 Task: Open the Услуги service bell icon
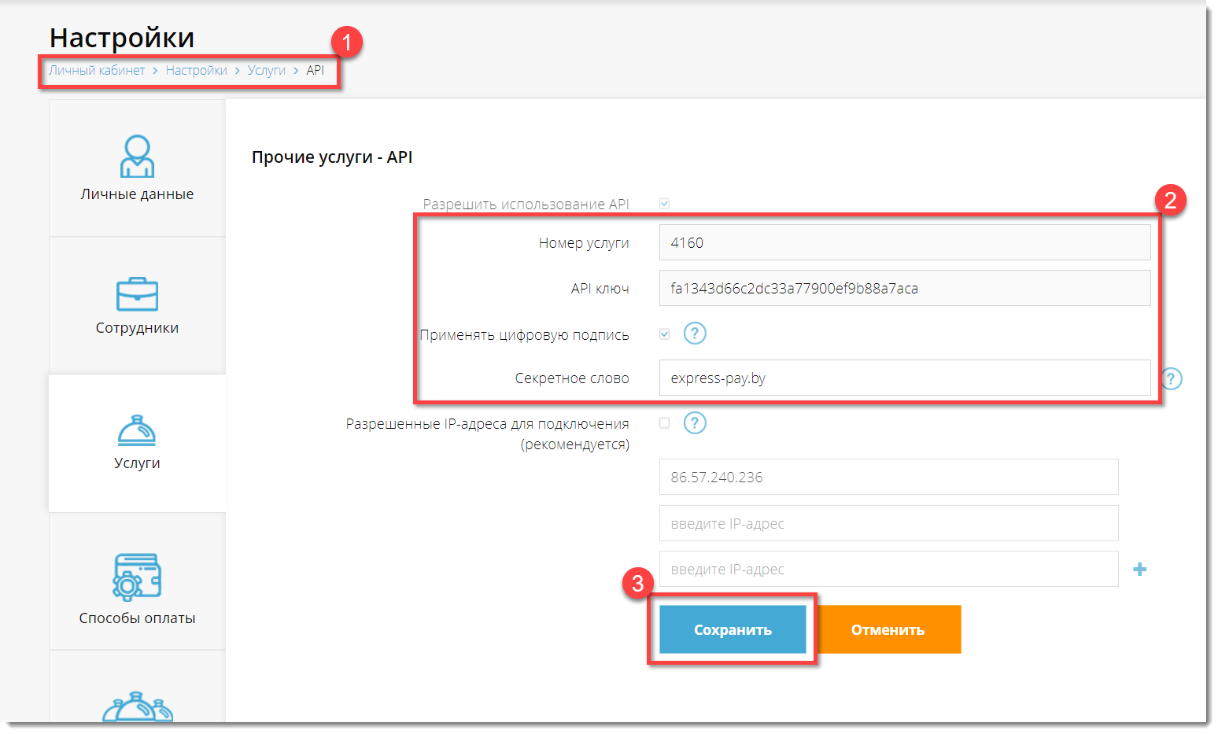137,430
